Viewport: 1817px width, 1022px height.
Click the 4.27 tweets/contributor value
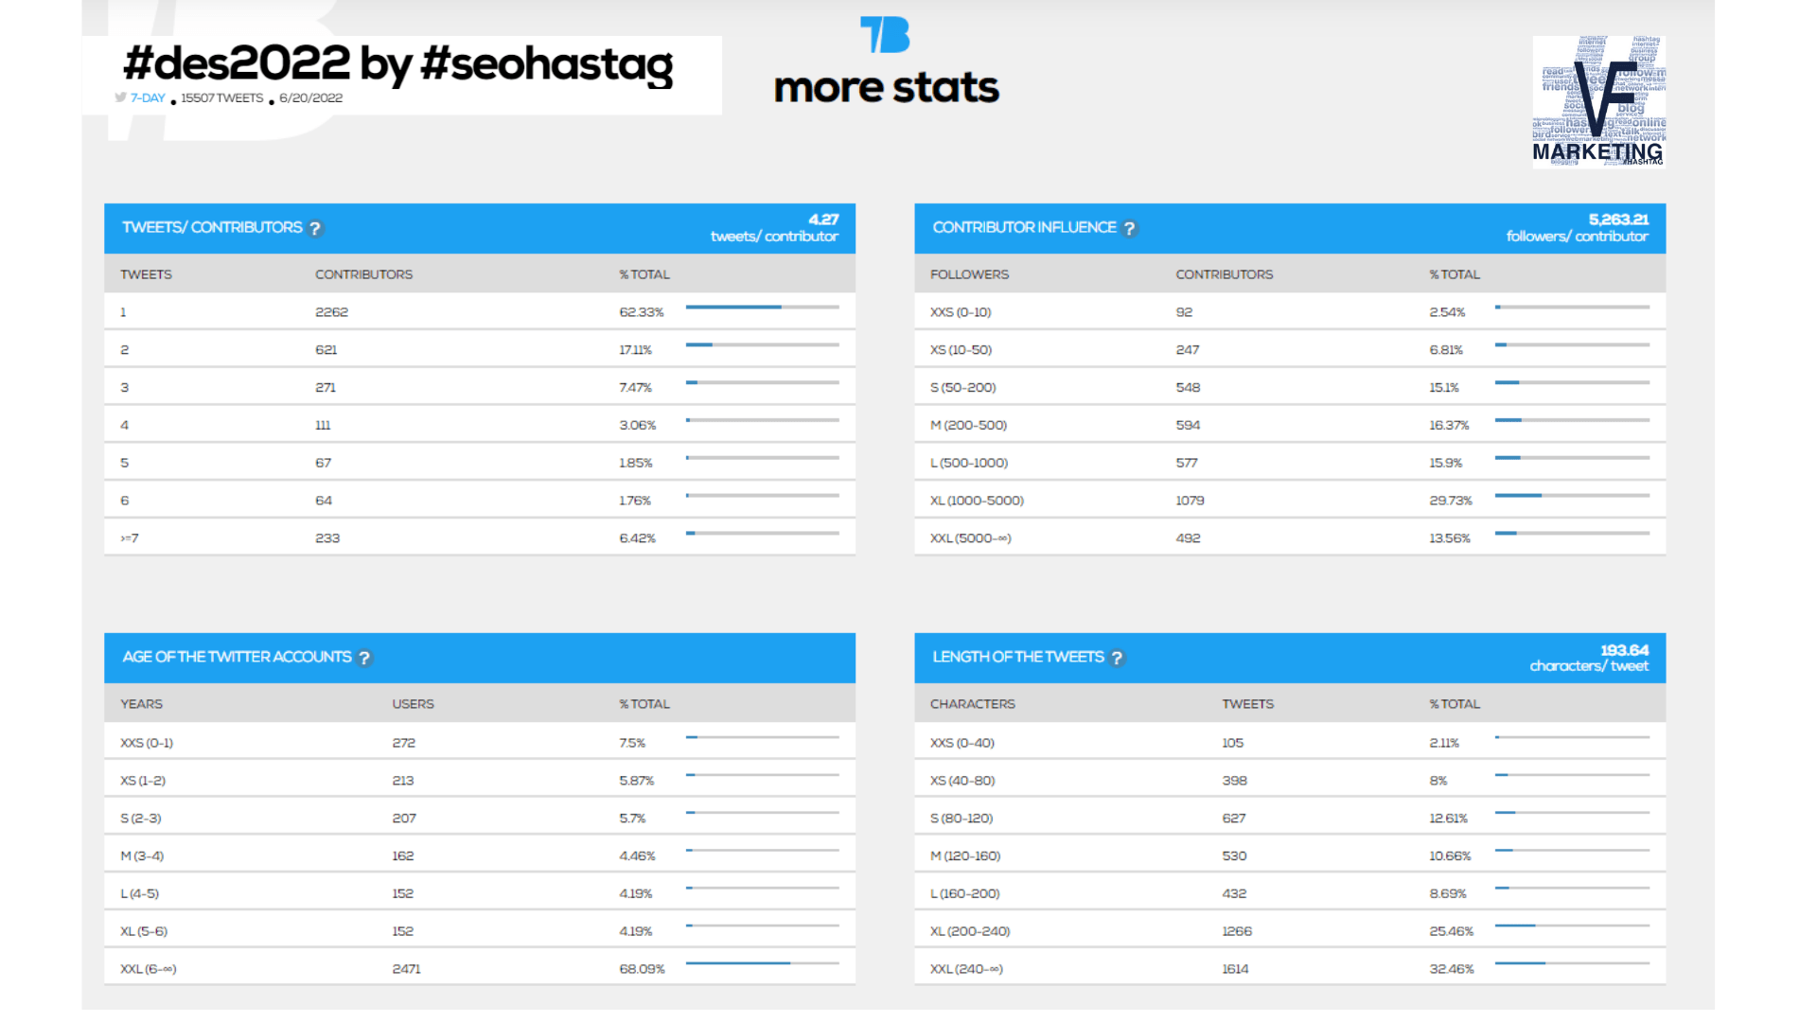coord(775,228)
